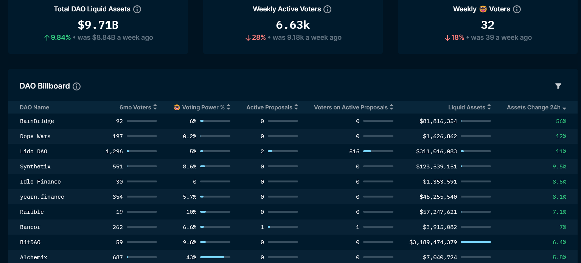Screen dimensions: 581x263
Task: Click Lido DAO 1,296 voters value
Action: 114,151
